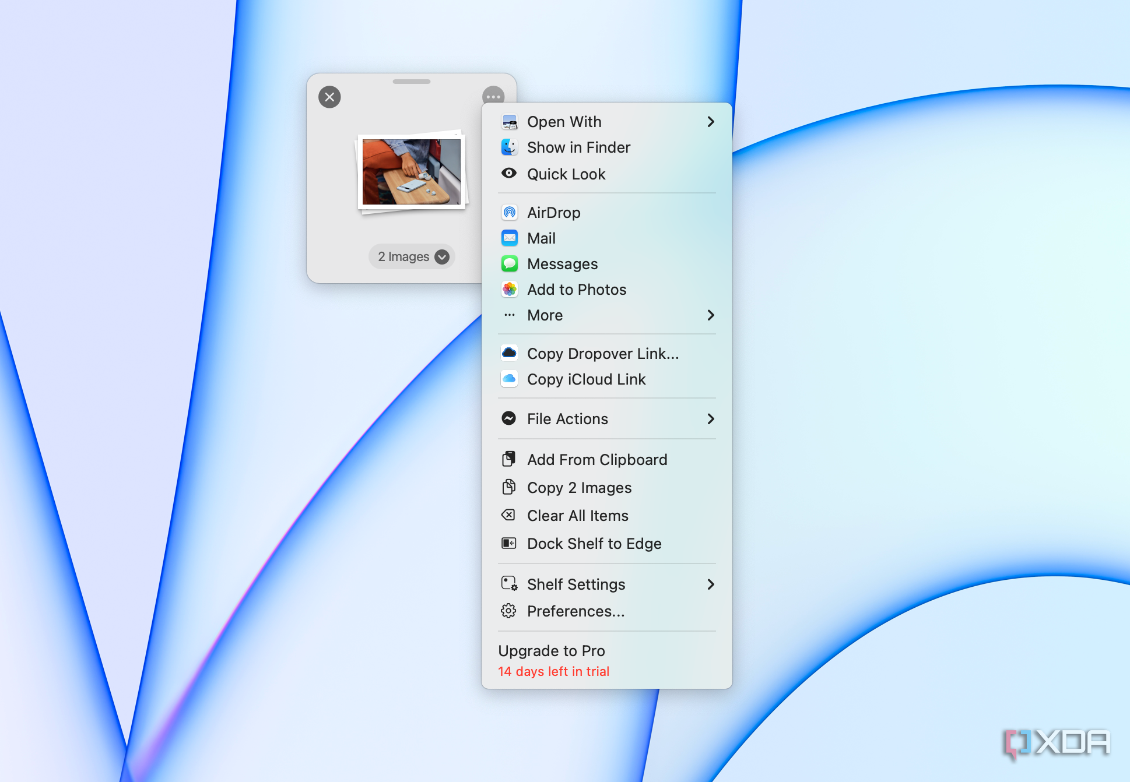
Task: Choose Copy iCloud Link
Action: 607,379
